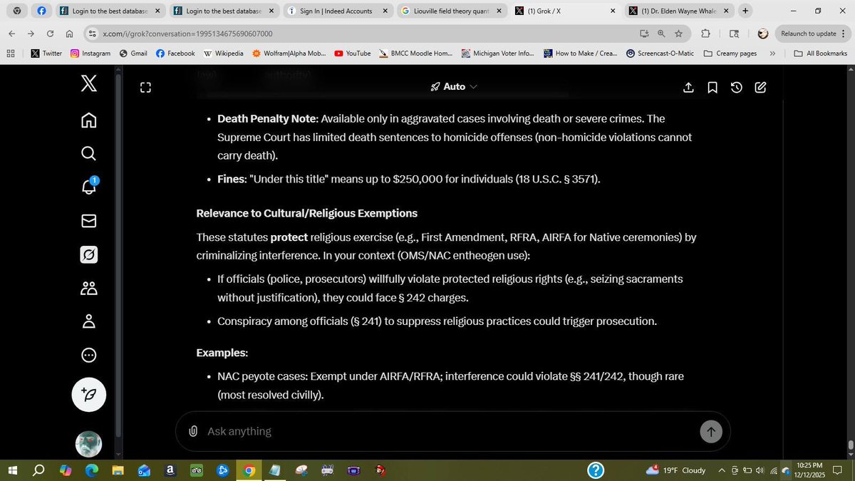Image resolution: width=855 pixels, height=481 pixels.
Task: Open YouTube bookmark
Action: [352, 53]
